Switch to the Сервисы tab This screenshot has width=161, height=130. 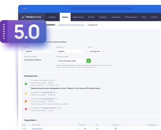click(103, 17)
